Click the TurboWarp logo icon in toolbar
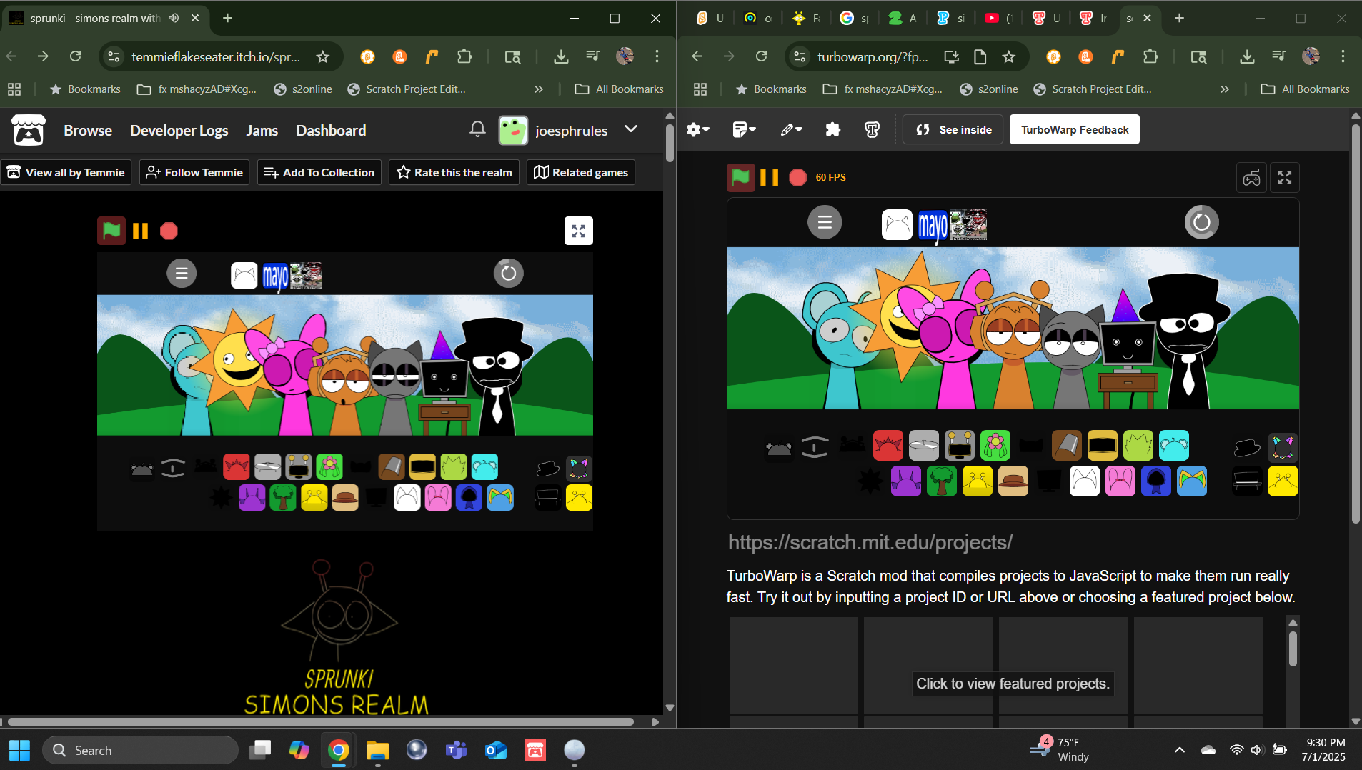The width and height of the screenshot is (1362, 770). point(872,129)
